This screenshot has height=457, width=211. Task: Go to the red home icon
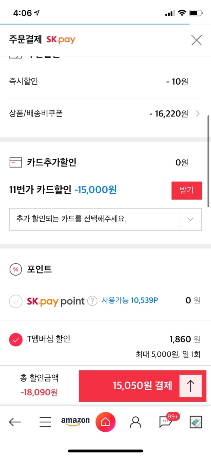[x=105, y=422]
